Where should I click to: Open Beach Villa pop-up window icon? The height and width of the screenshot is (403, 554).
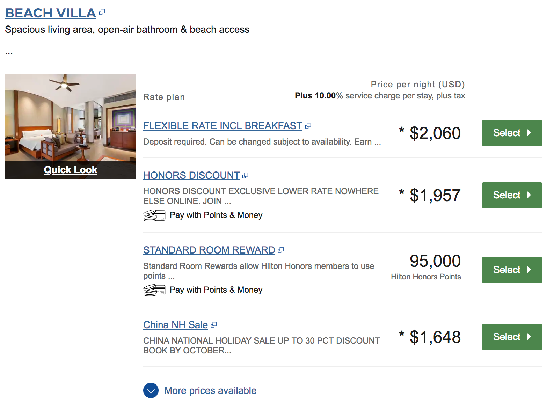pos(102,12)
